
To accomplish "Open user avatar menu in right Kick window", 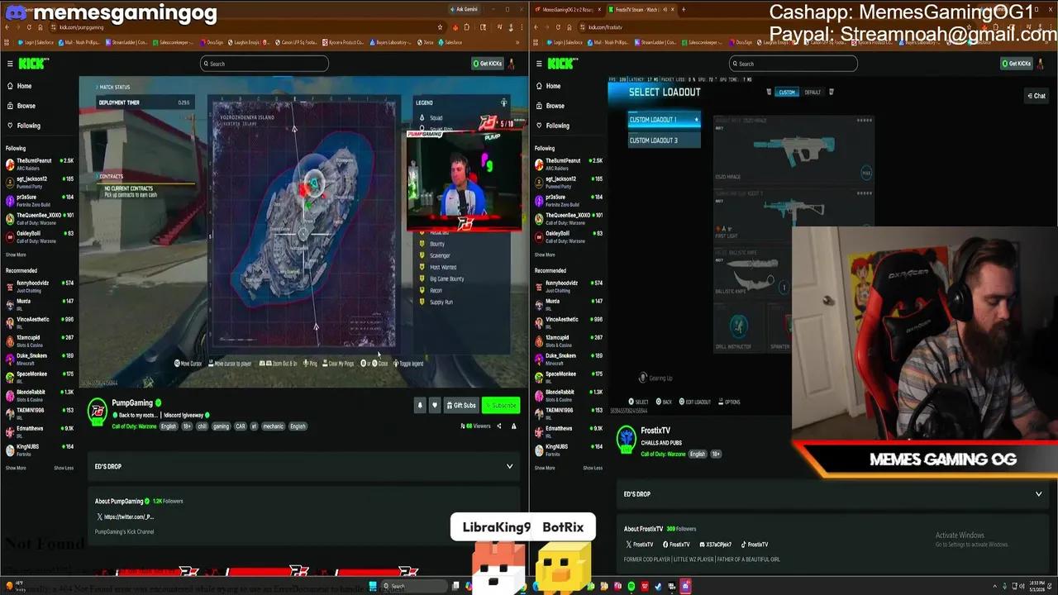I will pos(1041,64).
